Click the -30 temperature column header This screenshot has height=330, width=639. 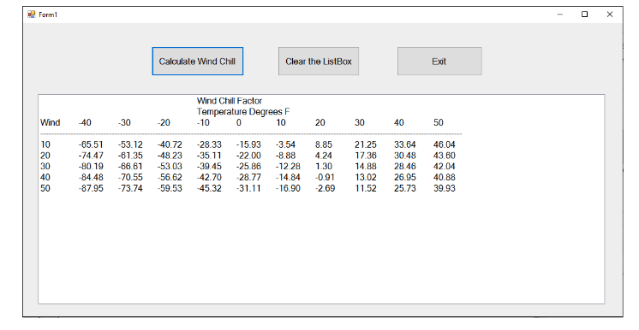coord(124,123)
